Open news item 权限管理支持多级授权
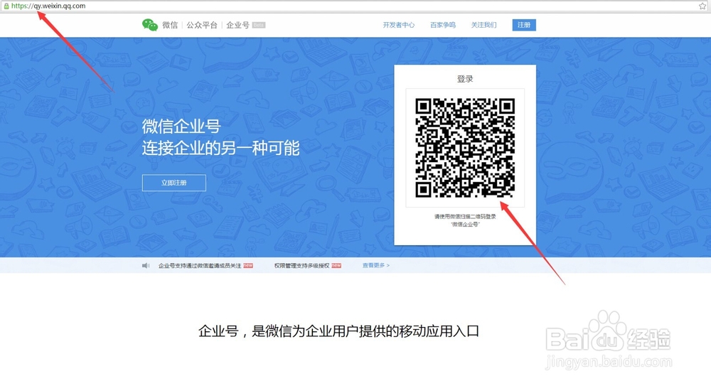 (x=301, y=266)
